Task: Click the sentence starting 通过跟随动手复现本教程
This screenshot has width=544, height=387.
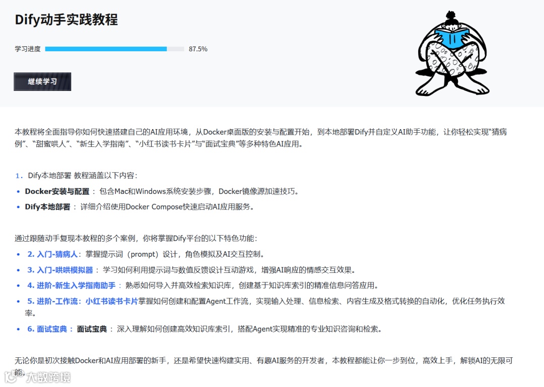Action: click(x=136, y=239)
